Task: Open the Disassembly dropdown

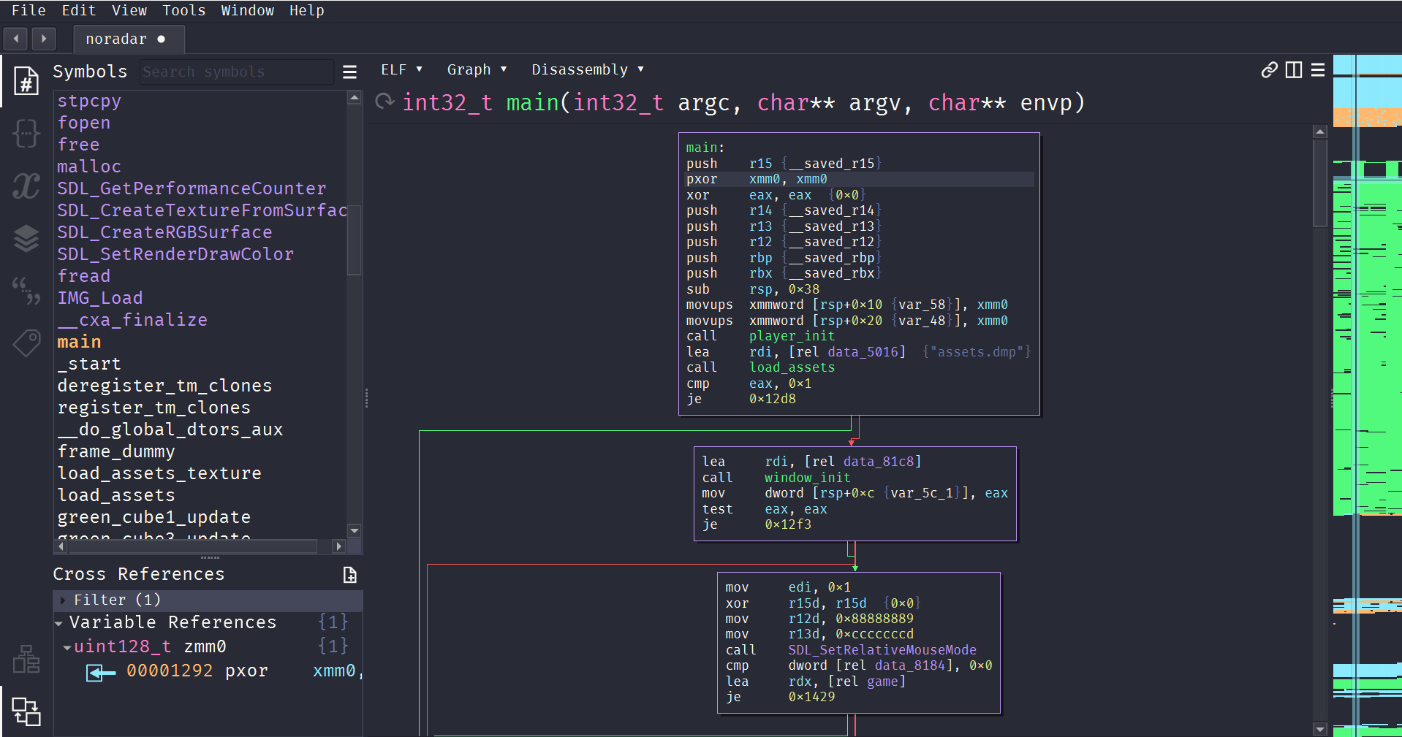Action: pos(588,69)
